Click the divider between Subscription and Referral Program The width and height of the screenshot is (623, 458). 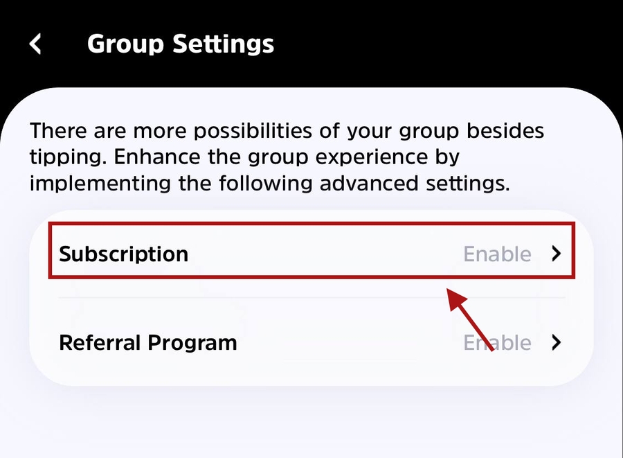311,298
